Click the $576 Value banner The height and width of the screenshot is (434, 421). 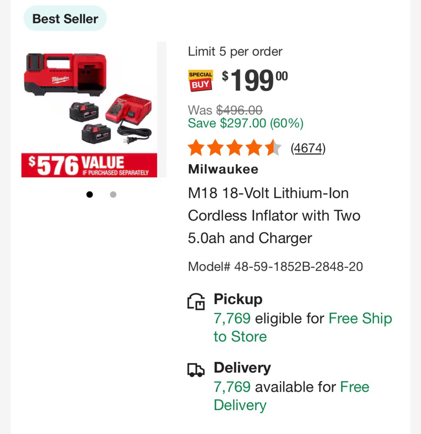pyautogui.click(x=89, y=165)
